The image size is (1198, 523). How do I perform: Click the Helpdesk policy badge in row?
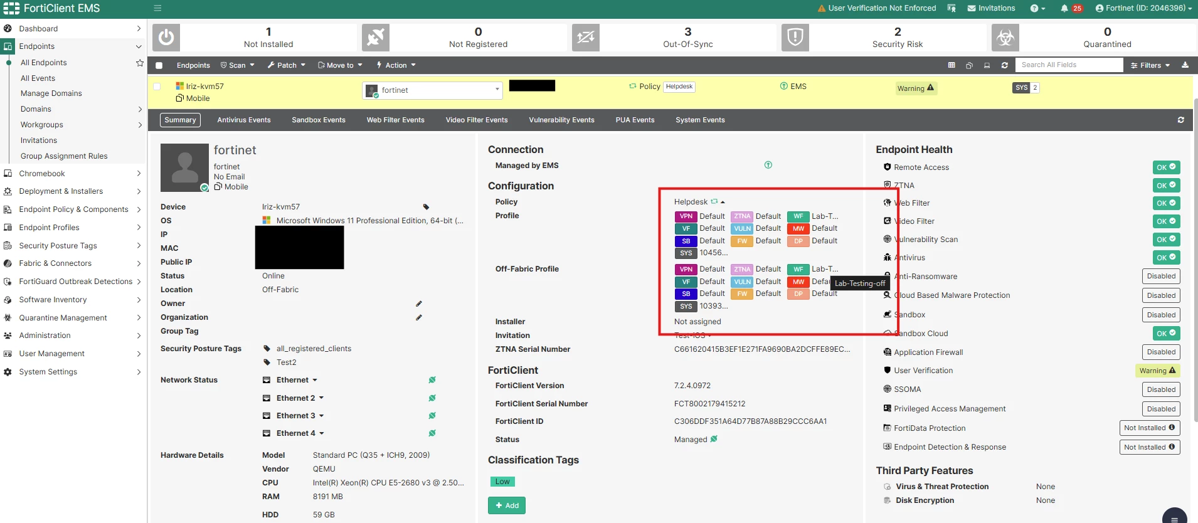point(679,87)
